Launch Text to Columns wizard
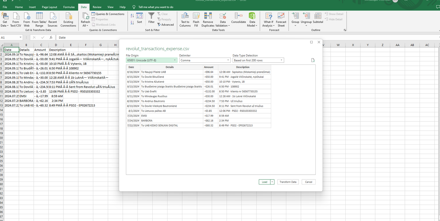 (x=185, y=20)
